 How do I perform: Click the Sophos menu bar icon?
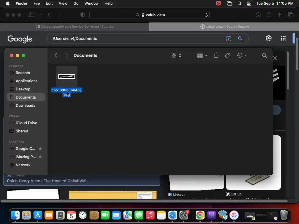tap(218, 3)
